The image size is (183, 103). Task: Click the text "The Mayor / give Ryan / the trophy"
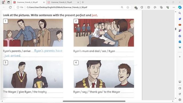[x=25, y=92]
